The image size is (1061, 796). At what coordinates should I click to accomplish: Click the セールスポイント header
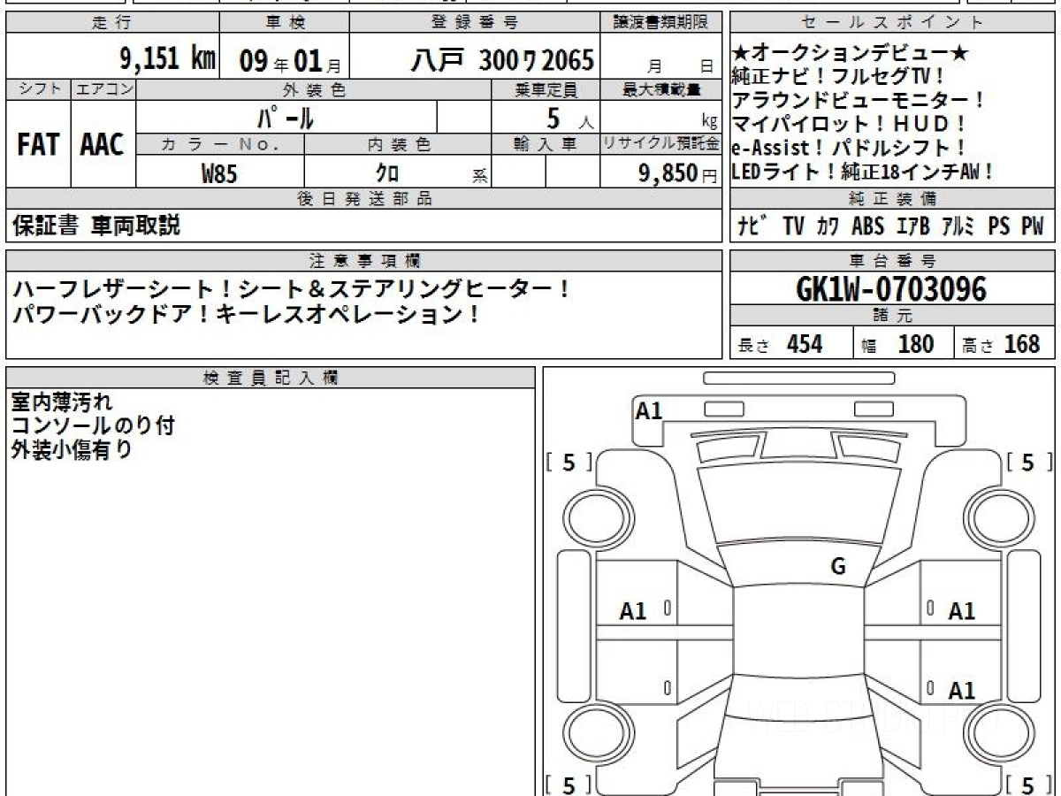(892, 23)
